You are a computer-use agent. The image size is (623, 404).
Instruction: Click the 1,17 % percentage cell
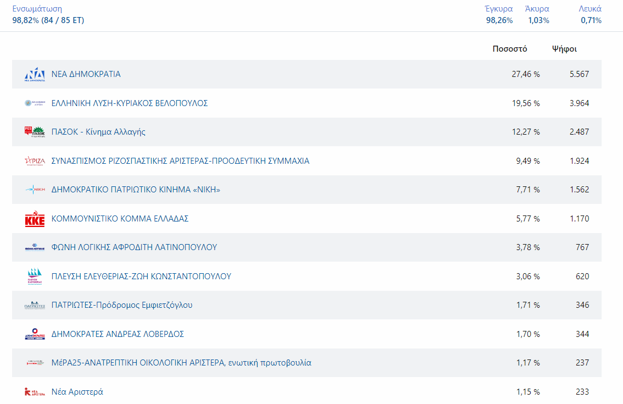[x=528, y=363]
